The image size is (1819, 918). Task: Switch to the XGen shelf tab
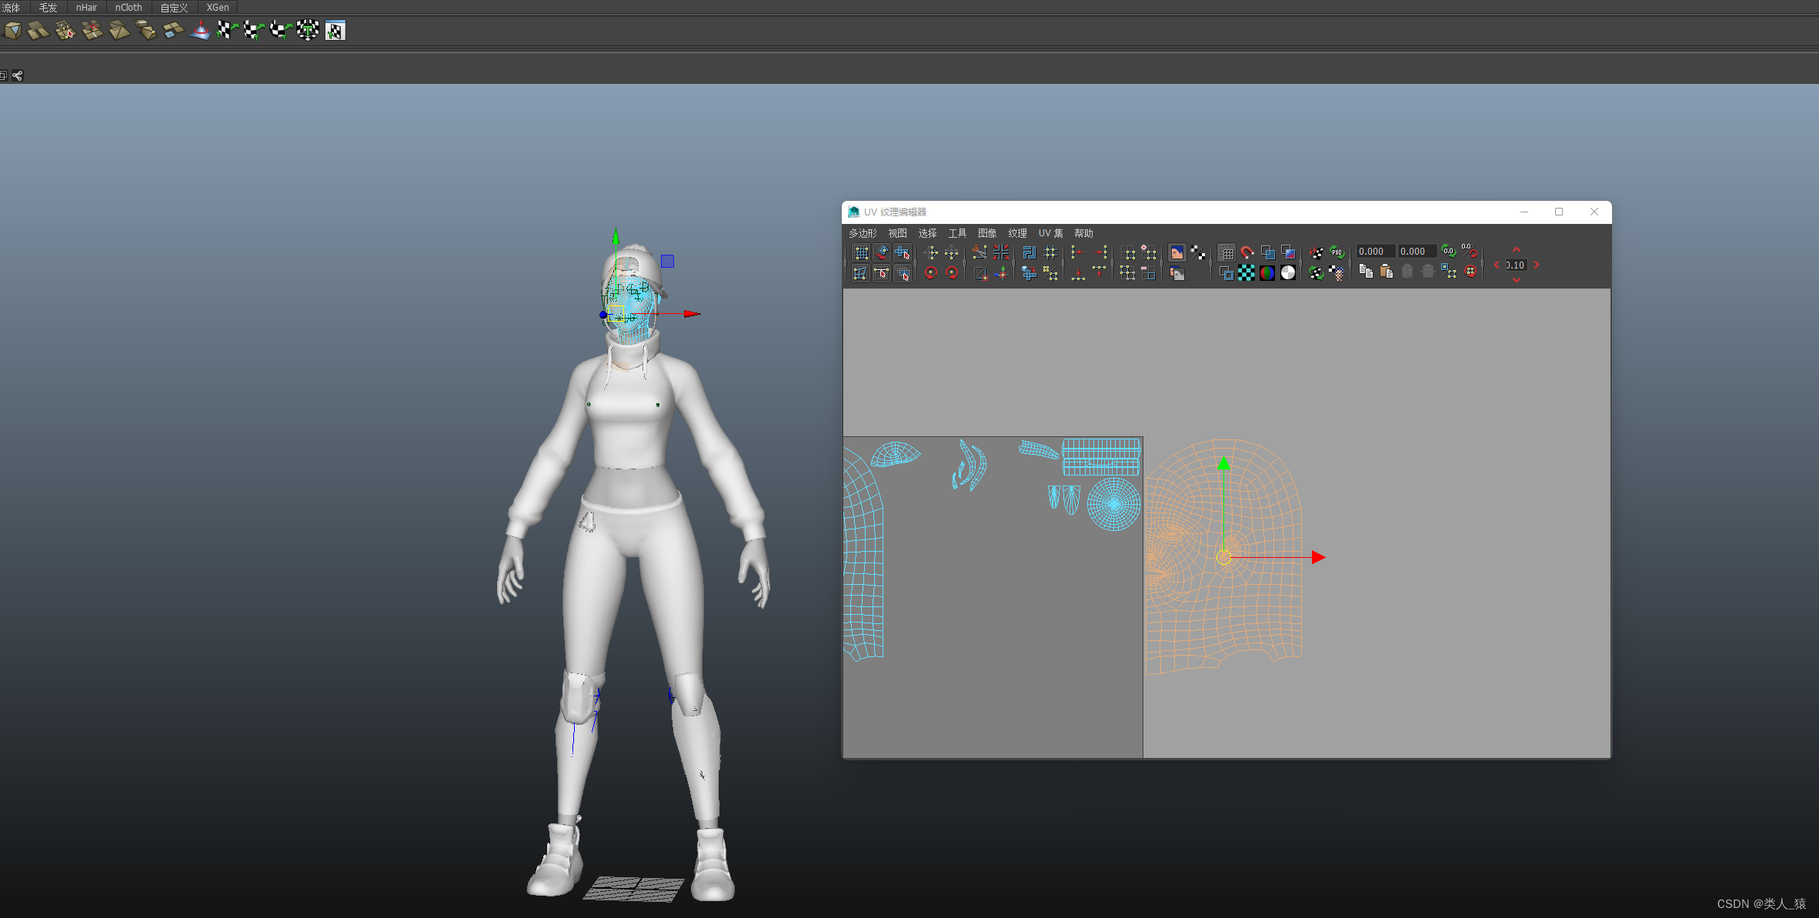pyautogui.click(x=218, y=8)
